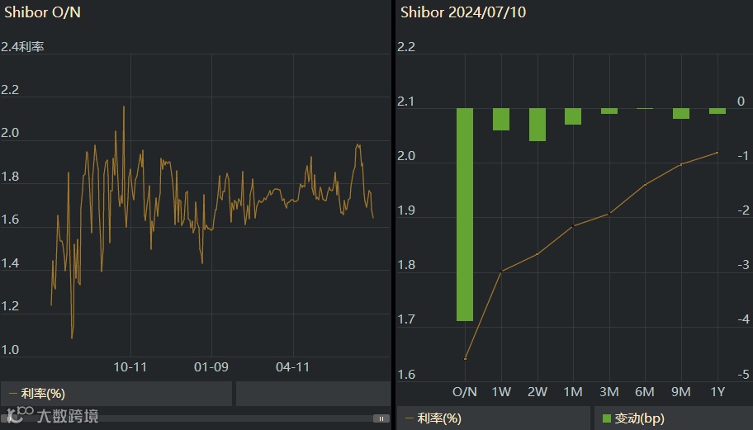The height and width of the screenshot is (430, 753).
Task: Click the 1W point on the rate curve
Action: (501, 272)
